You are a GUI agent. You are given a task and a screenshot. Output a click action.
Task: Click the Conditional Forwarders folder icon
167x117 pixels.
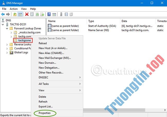click(x=11, y=48)
